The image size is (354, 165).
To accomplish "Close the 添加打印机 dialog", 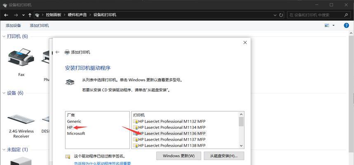I will click(x=245, y=42).
